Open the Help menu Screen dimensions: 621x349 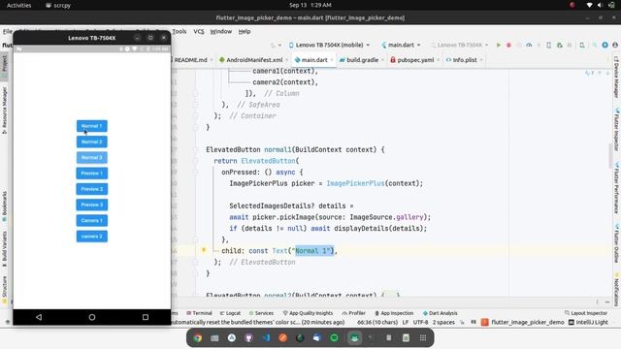[x=245, y=31]
